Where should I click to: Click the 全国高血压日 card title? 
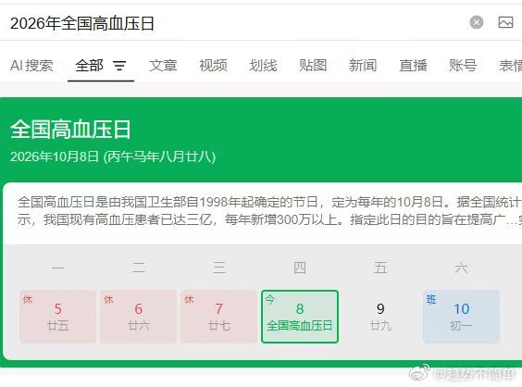coord(70,130)
